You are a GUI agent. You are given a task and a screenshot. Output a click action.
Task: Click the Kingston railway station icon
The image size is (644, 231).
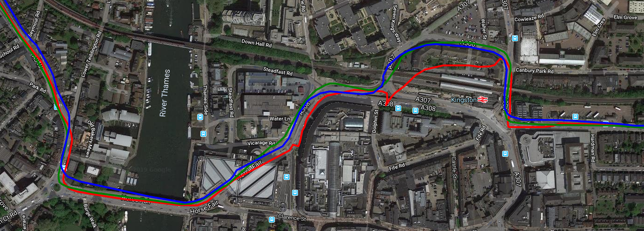click(x=483, y=99)
